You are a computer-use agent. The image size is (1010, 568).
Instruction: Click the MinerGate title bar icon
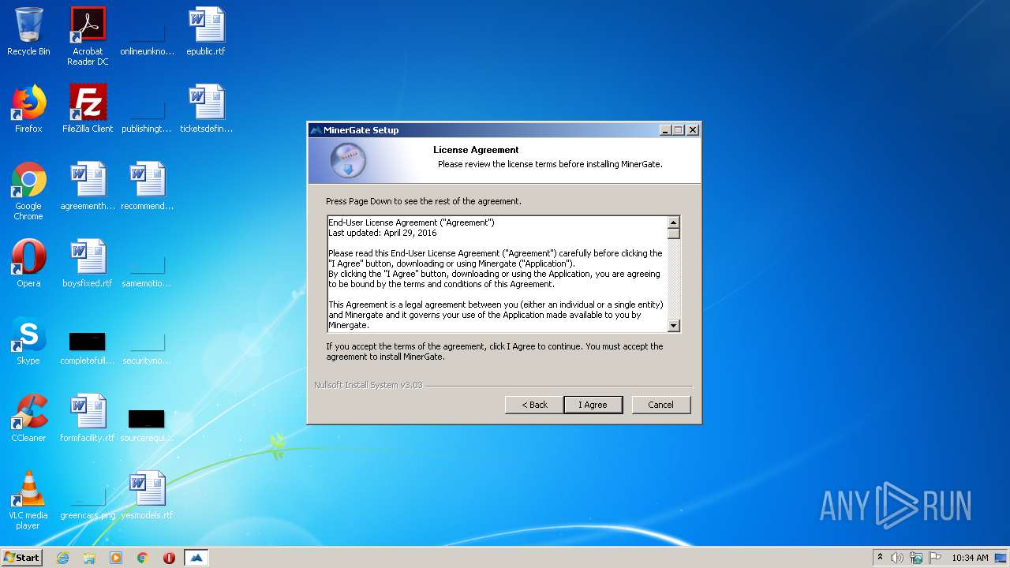coord(316,130)
